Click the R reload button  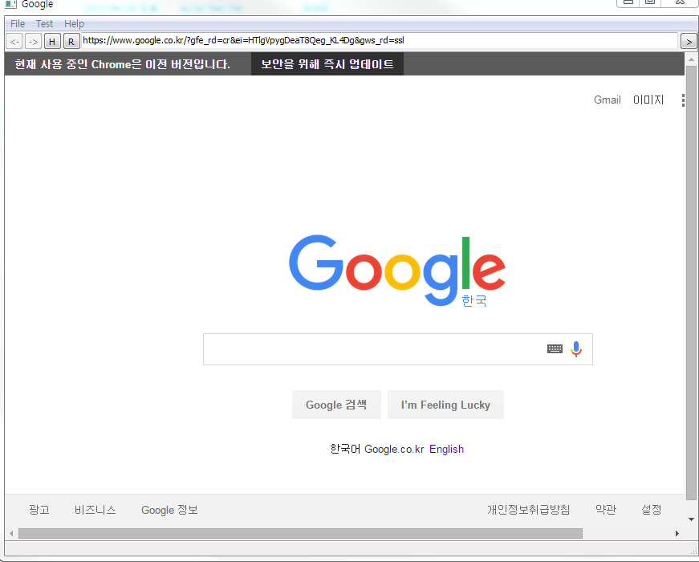pyautogui.click(x=71, y=42)
